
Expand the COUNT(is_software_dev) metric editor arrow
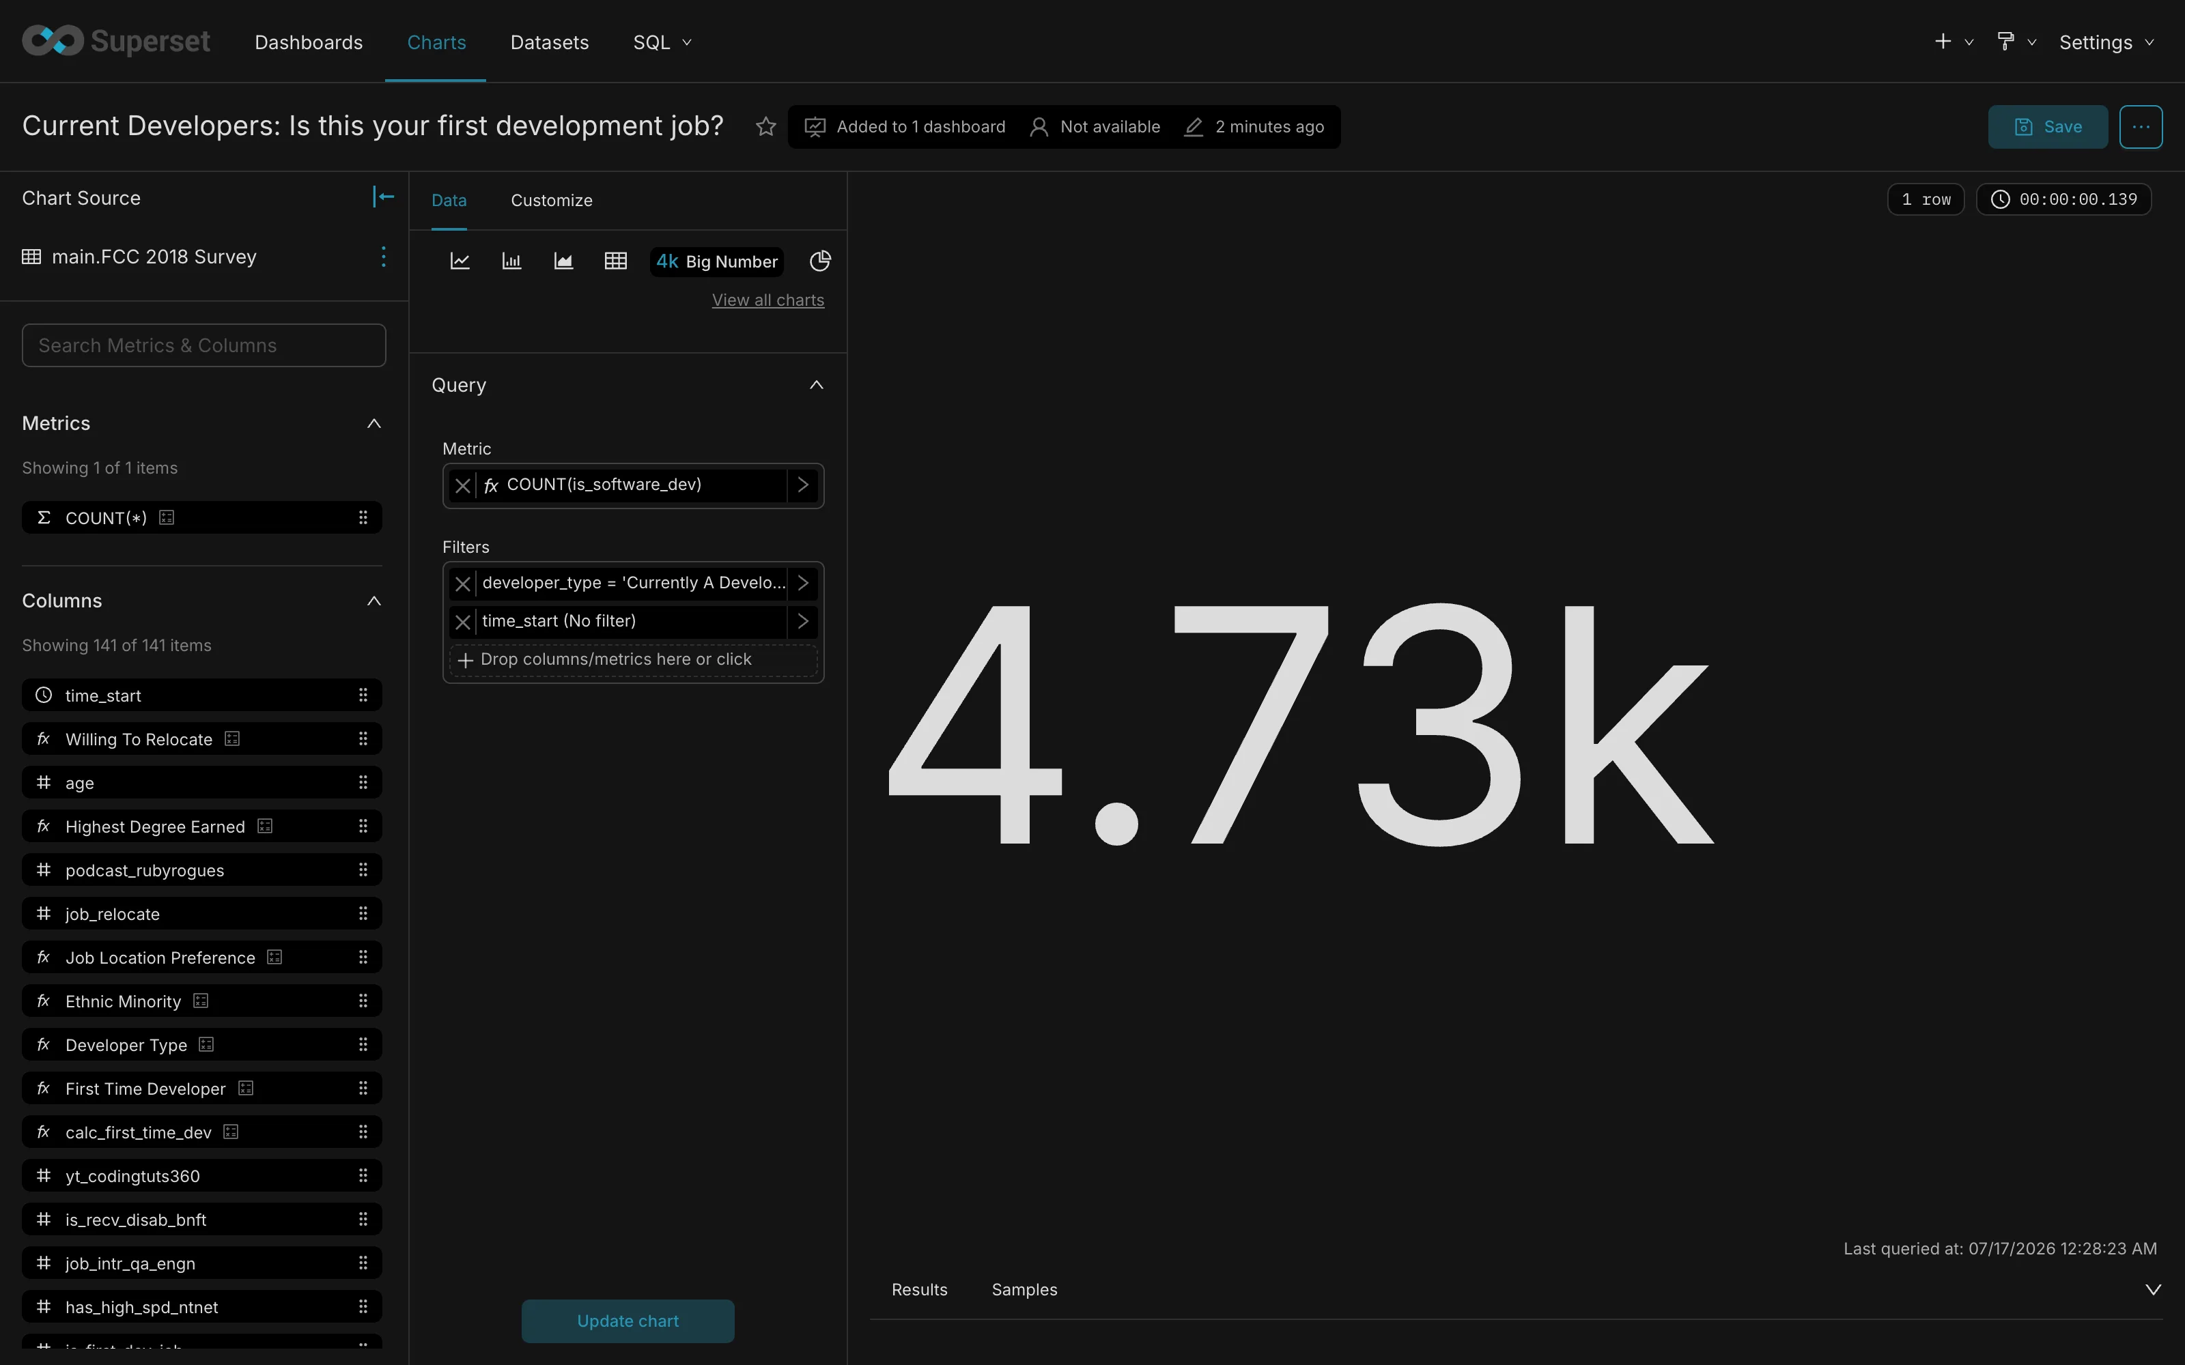click(x=803, y=486)
